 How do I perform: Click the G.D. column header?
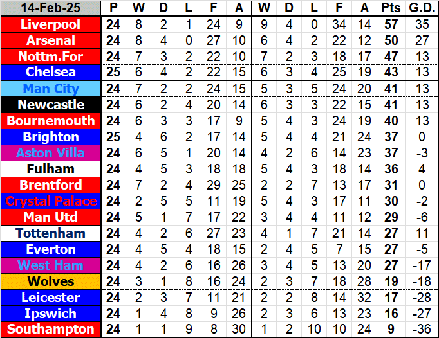coord(422,8)
